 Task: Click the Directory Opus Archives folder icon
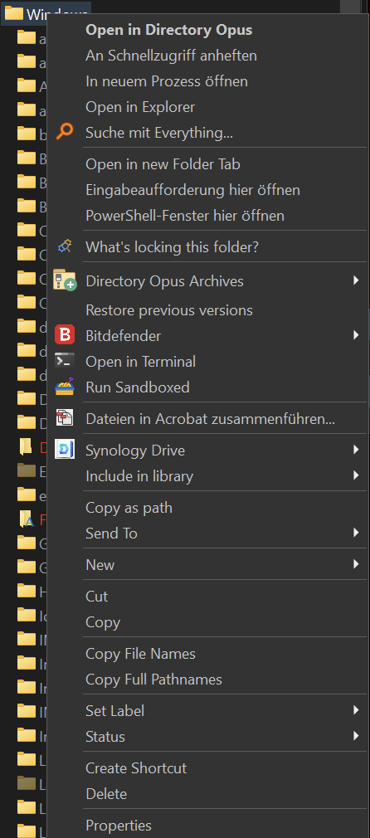pyautogui.click(x=65, y=280)
